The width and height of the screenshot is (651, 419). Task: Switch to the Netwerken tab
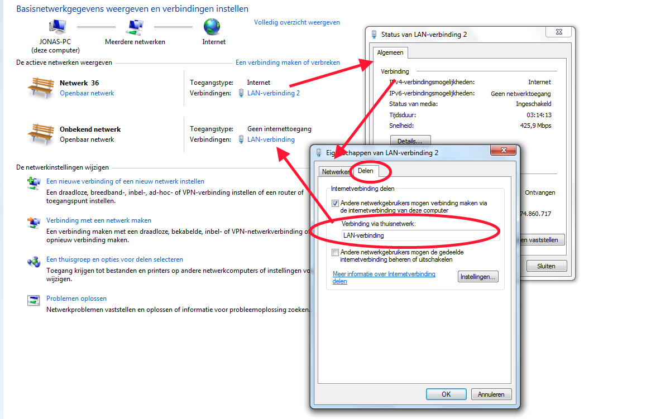[x=335, y=172]
